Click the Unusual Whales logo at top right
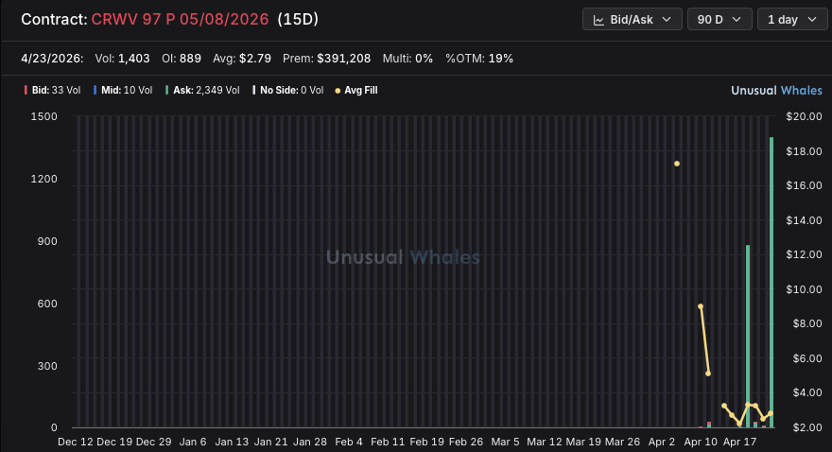 pos(776,90)
